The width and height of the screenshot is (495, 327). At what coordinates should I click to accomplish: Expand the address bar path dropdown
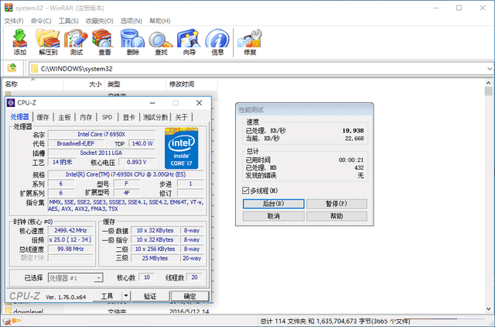point(490,69)
